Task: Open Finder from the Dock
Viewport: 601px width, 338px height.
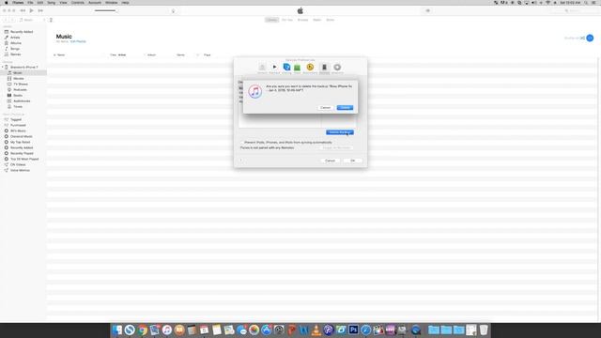Action: tap(116, 330)
